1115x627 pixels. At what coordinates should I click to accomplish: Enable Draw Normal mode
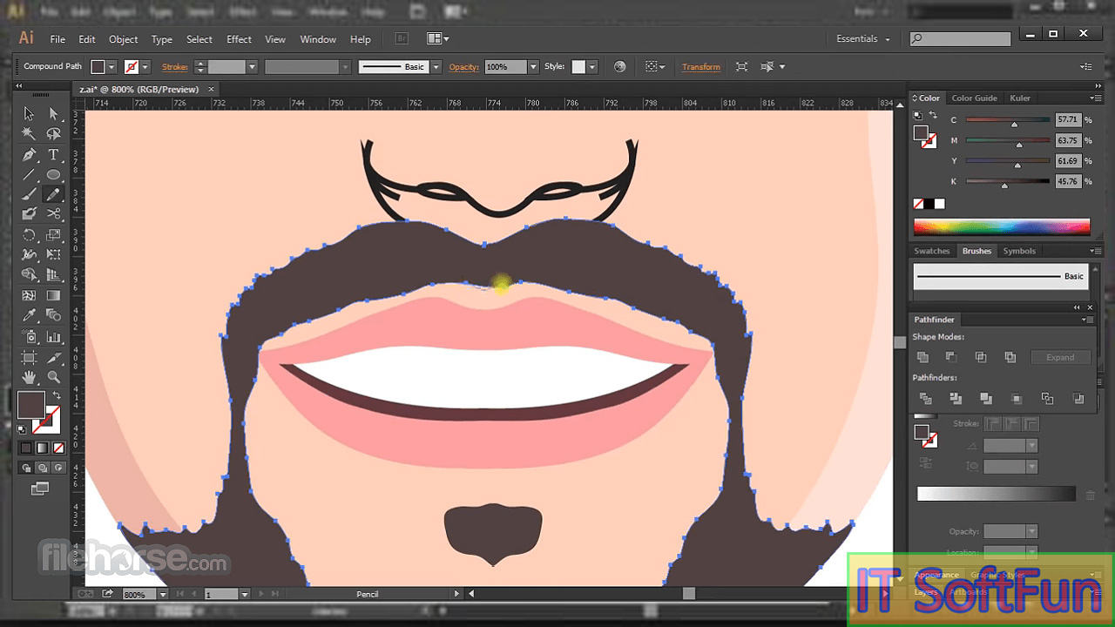pos(26,468)
